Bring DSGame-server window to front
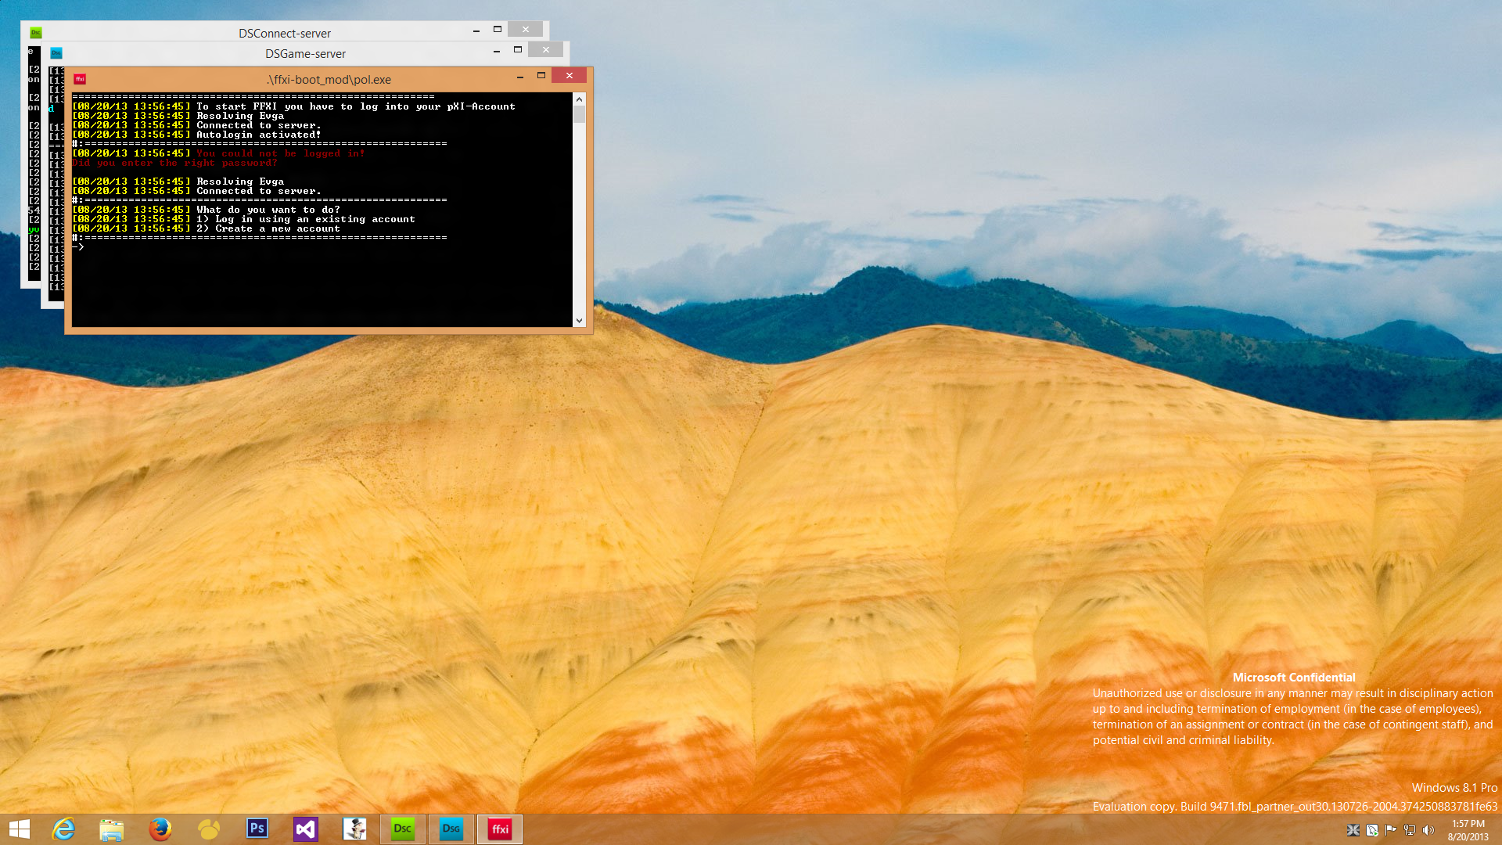The height and width of the screenshot is (845, 1502). pos(305,53)
